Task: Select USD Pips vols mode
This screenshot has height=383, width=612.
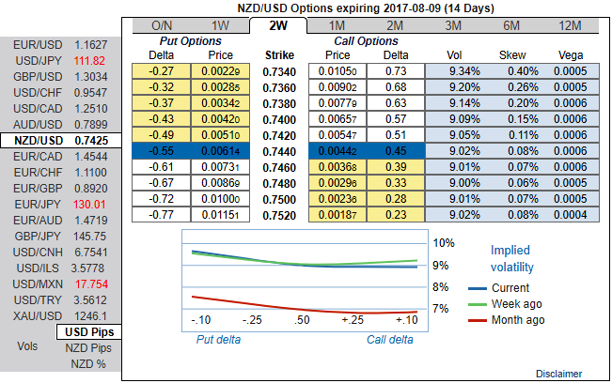Action: click(x=89, y=332)
